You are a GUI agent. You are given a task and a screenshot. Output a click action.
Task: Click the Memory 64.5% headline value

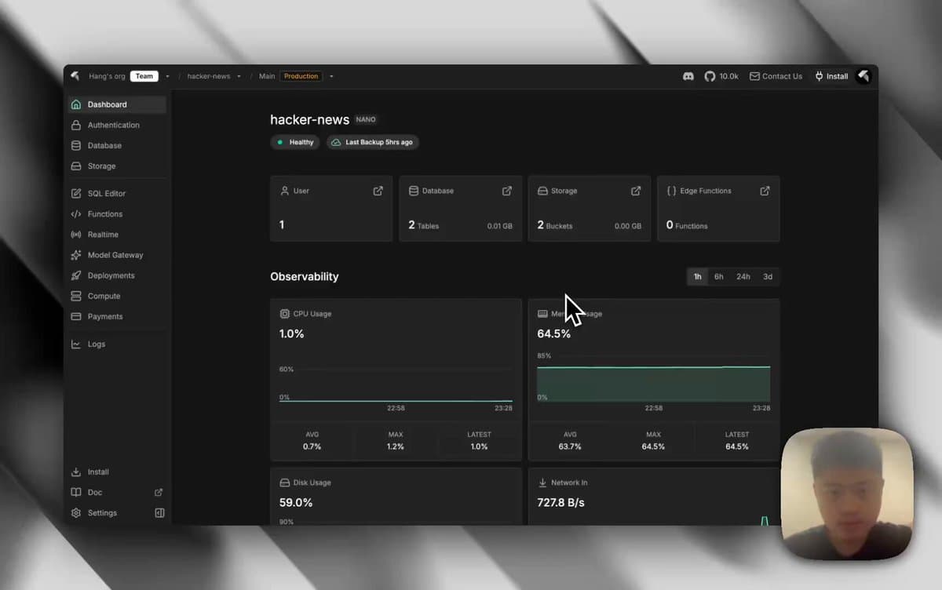tap(553, 333)
